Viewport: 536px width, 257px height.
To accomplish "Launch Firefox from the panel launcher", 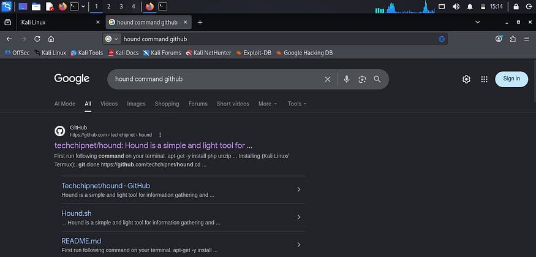I will (x=62, y=7).
